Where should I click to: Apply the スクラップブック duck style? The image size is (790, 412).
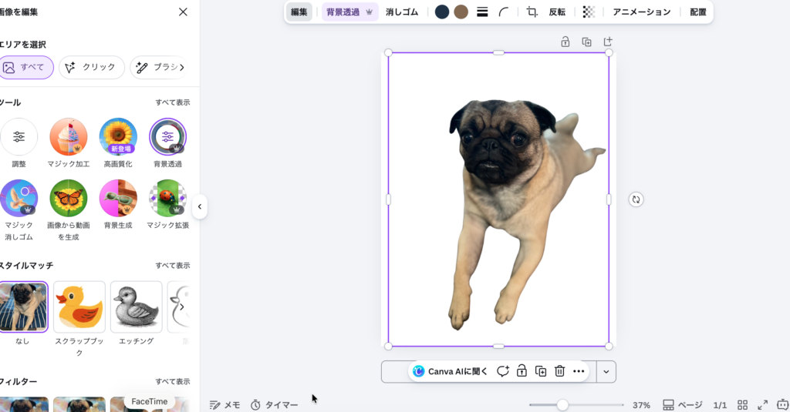tap(79, 306)
